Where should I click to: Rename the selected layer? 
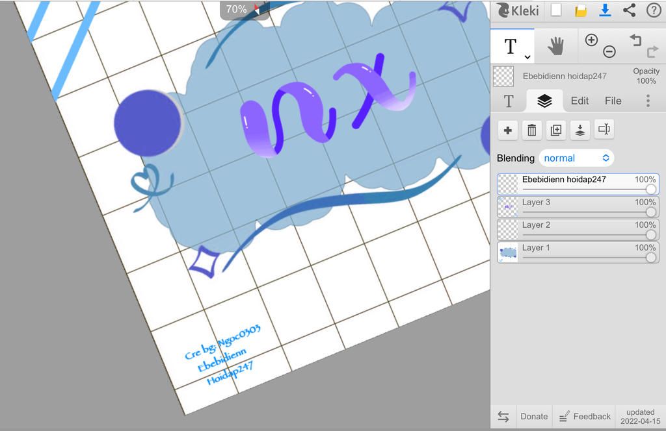pyautogui.click(x=604, y=129)
